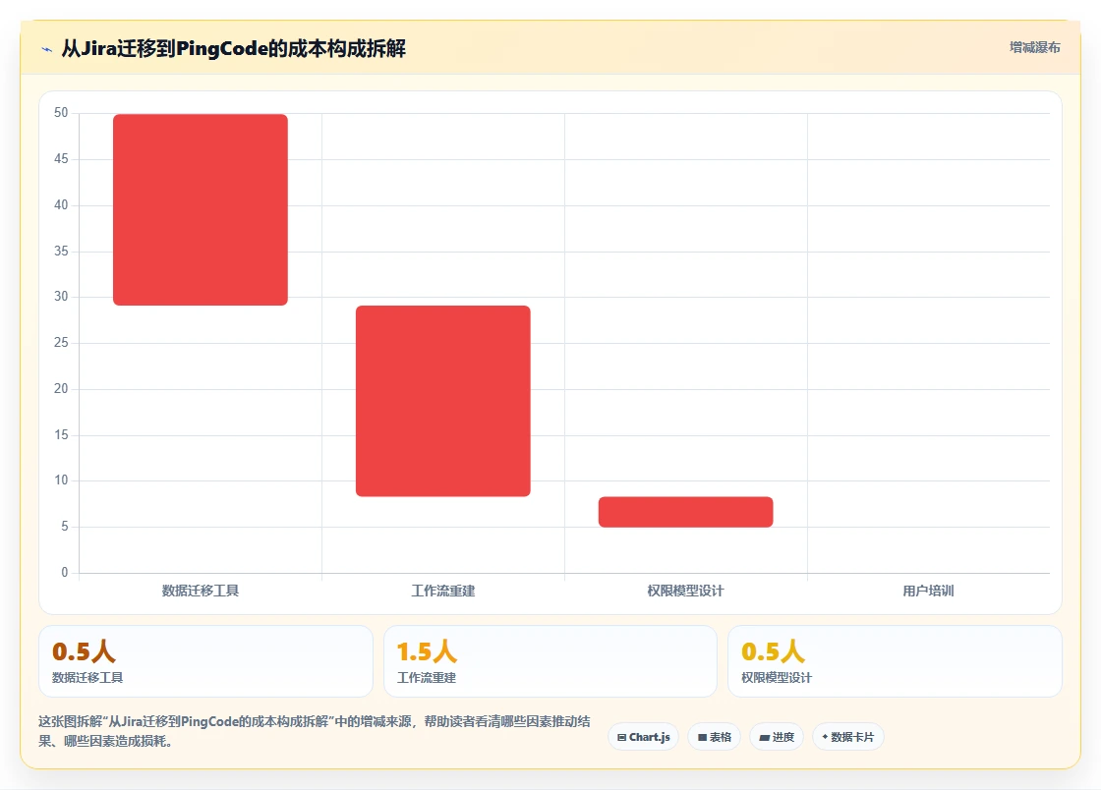
Task: Select the 数据卡片 tag chip
Action: coord(848,737)
